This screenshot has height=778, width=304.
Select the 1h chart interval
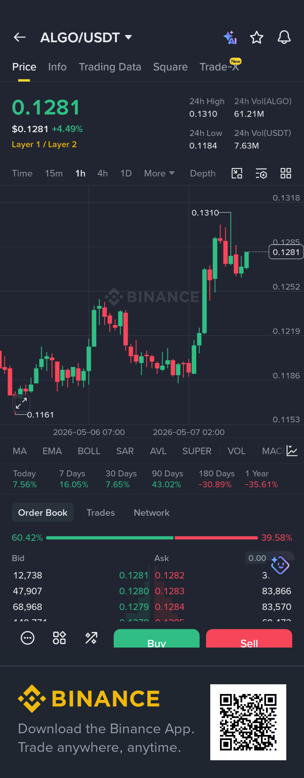click(80, 173)
